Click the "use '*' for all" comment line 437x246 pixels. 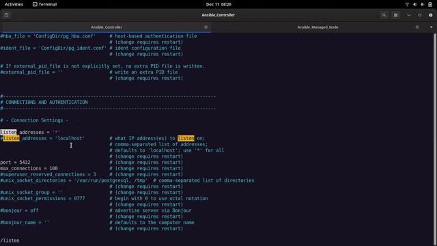[x=167, y=150]
